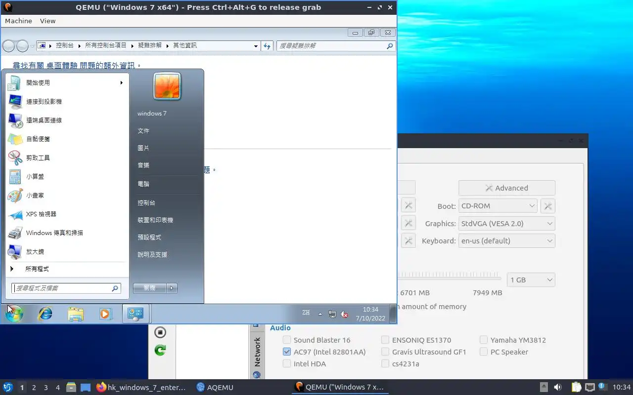The width and height of the screenshot is (633, 395).
Task: Enable Gravis Ultrasound GF1
Action: click(x=385, y=352)
